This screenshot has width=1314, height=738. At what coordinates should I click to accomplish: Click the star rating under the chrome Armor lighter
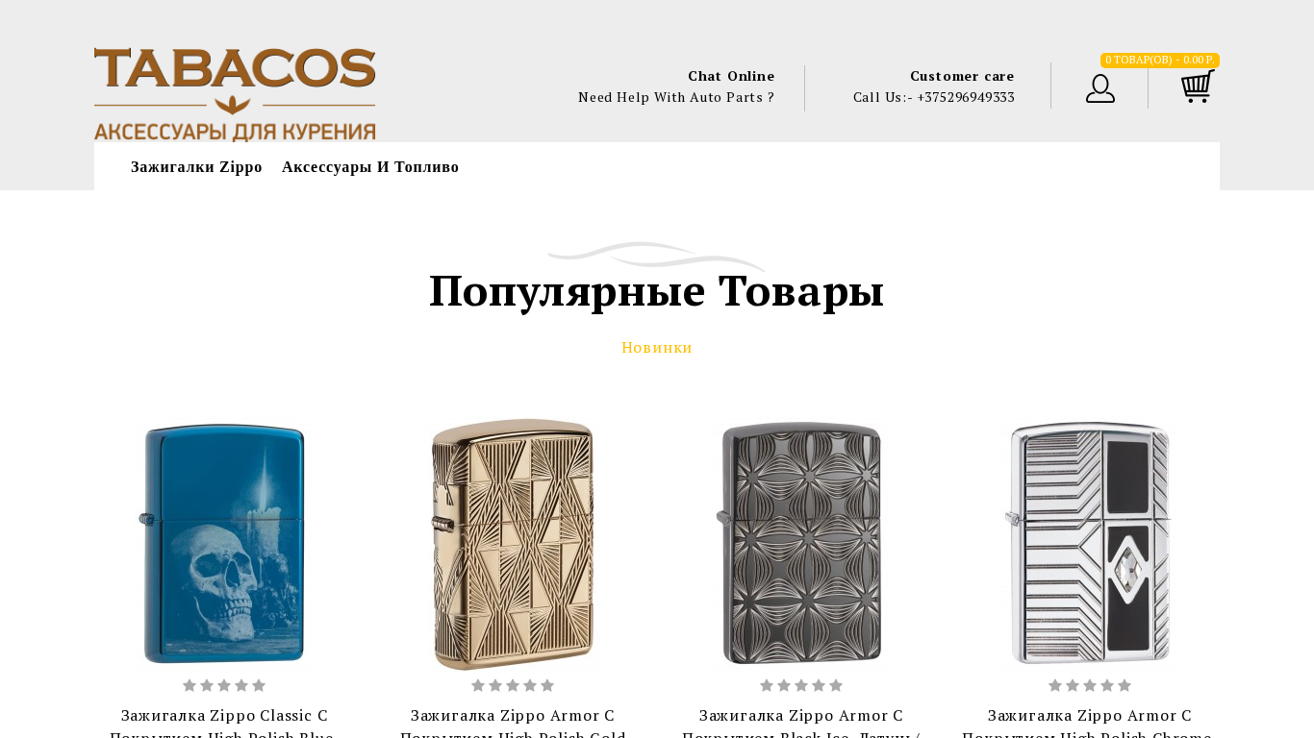(1090, 685)
